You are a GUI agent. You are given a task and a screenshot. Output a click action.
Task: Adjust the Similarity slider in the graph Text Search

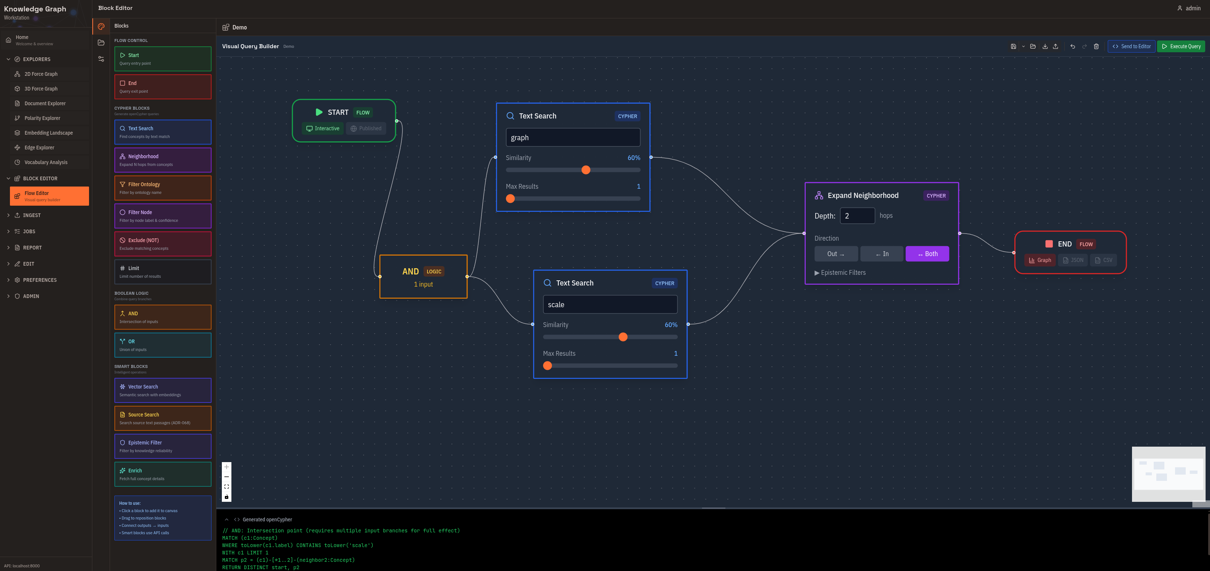[x=586, y=170]
